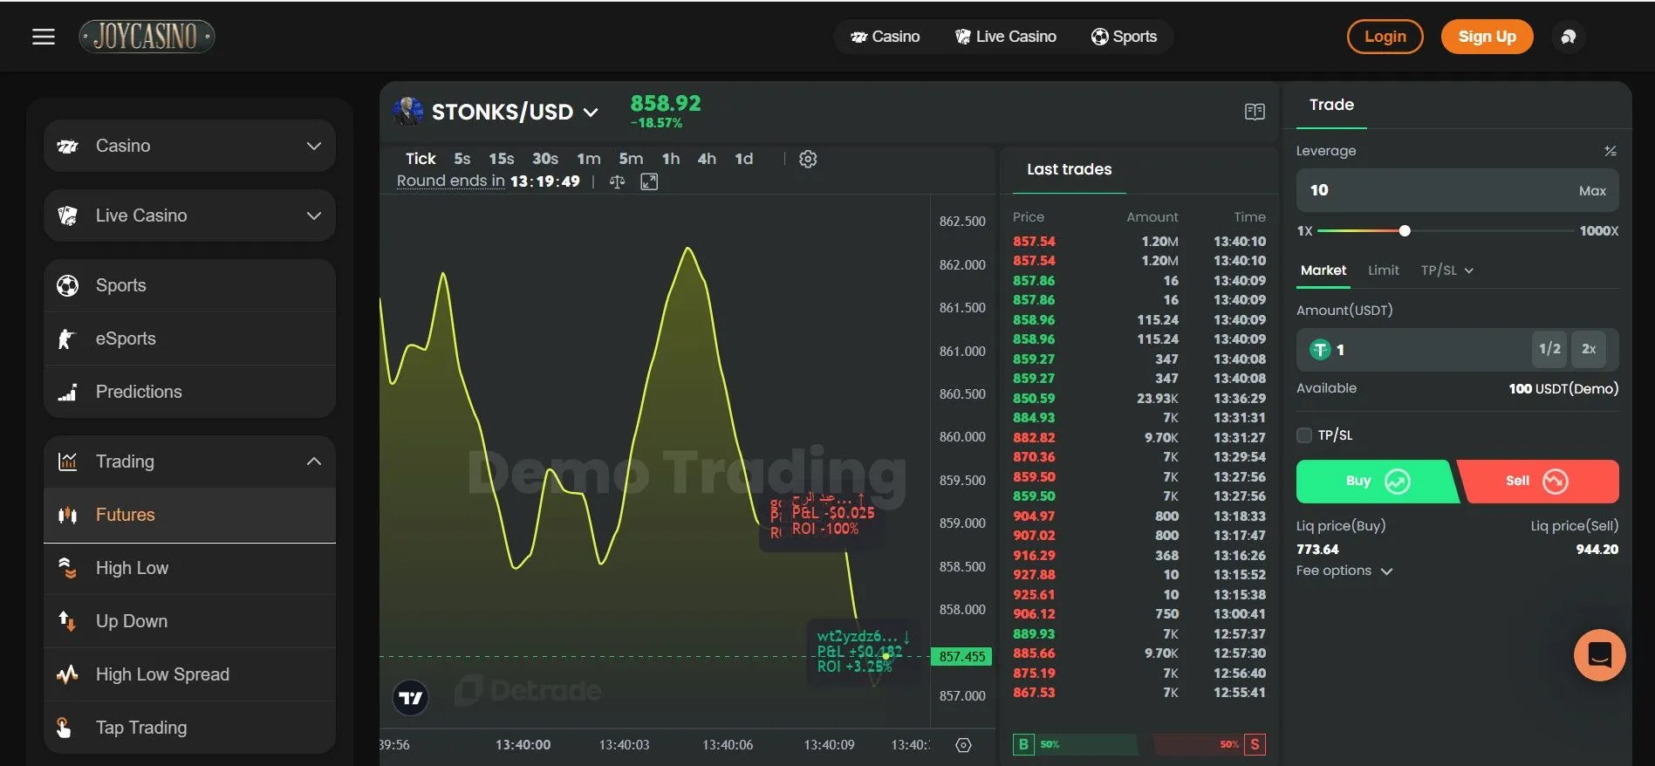Open the support headset icon in header
Viewport: 1655px width, 766px height.
pyautogui.click(x=1568, y=37)
